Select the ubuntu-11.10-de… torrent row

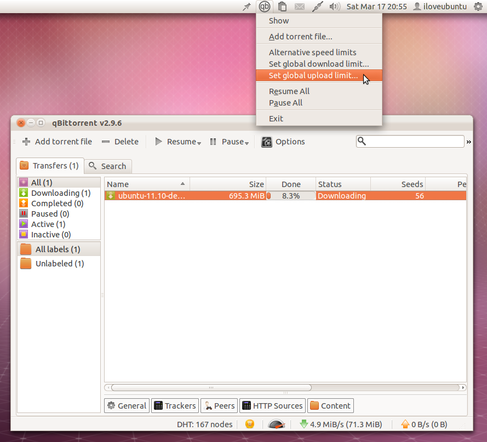285,196
